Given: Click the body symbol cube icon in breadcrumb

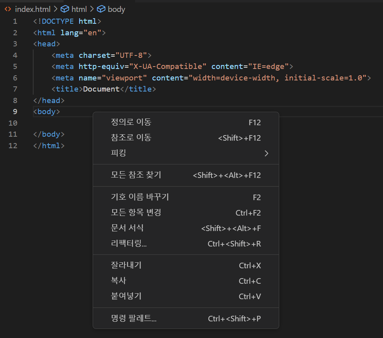Looking at the screenshot, I should [101, 9].
